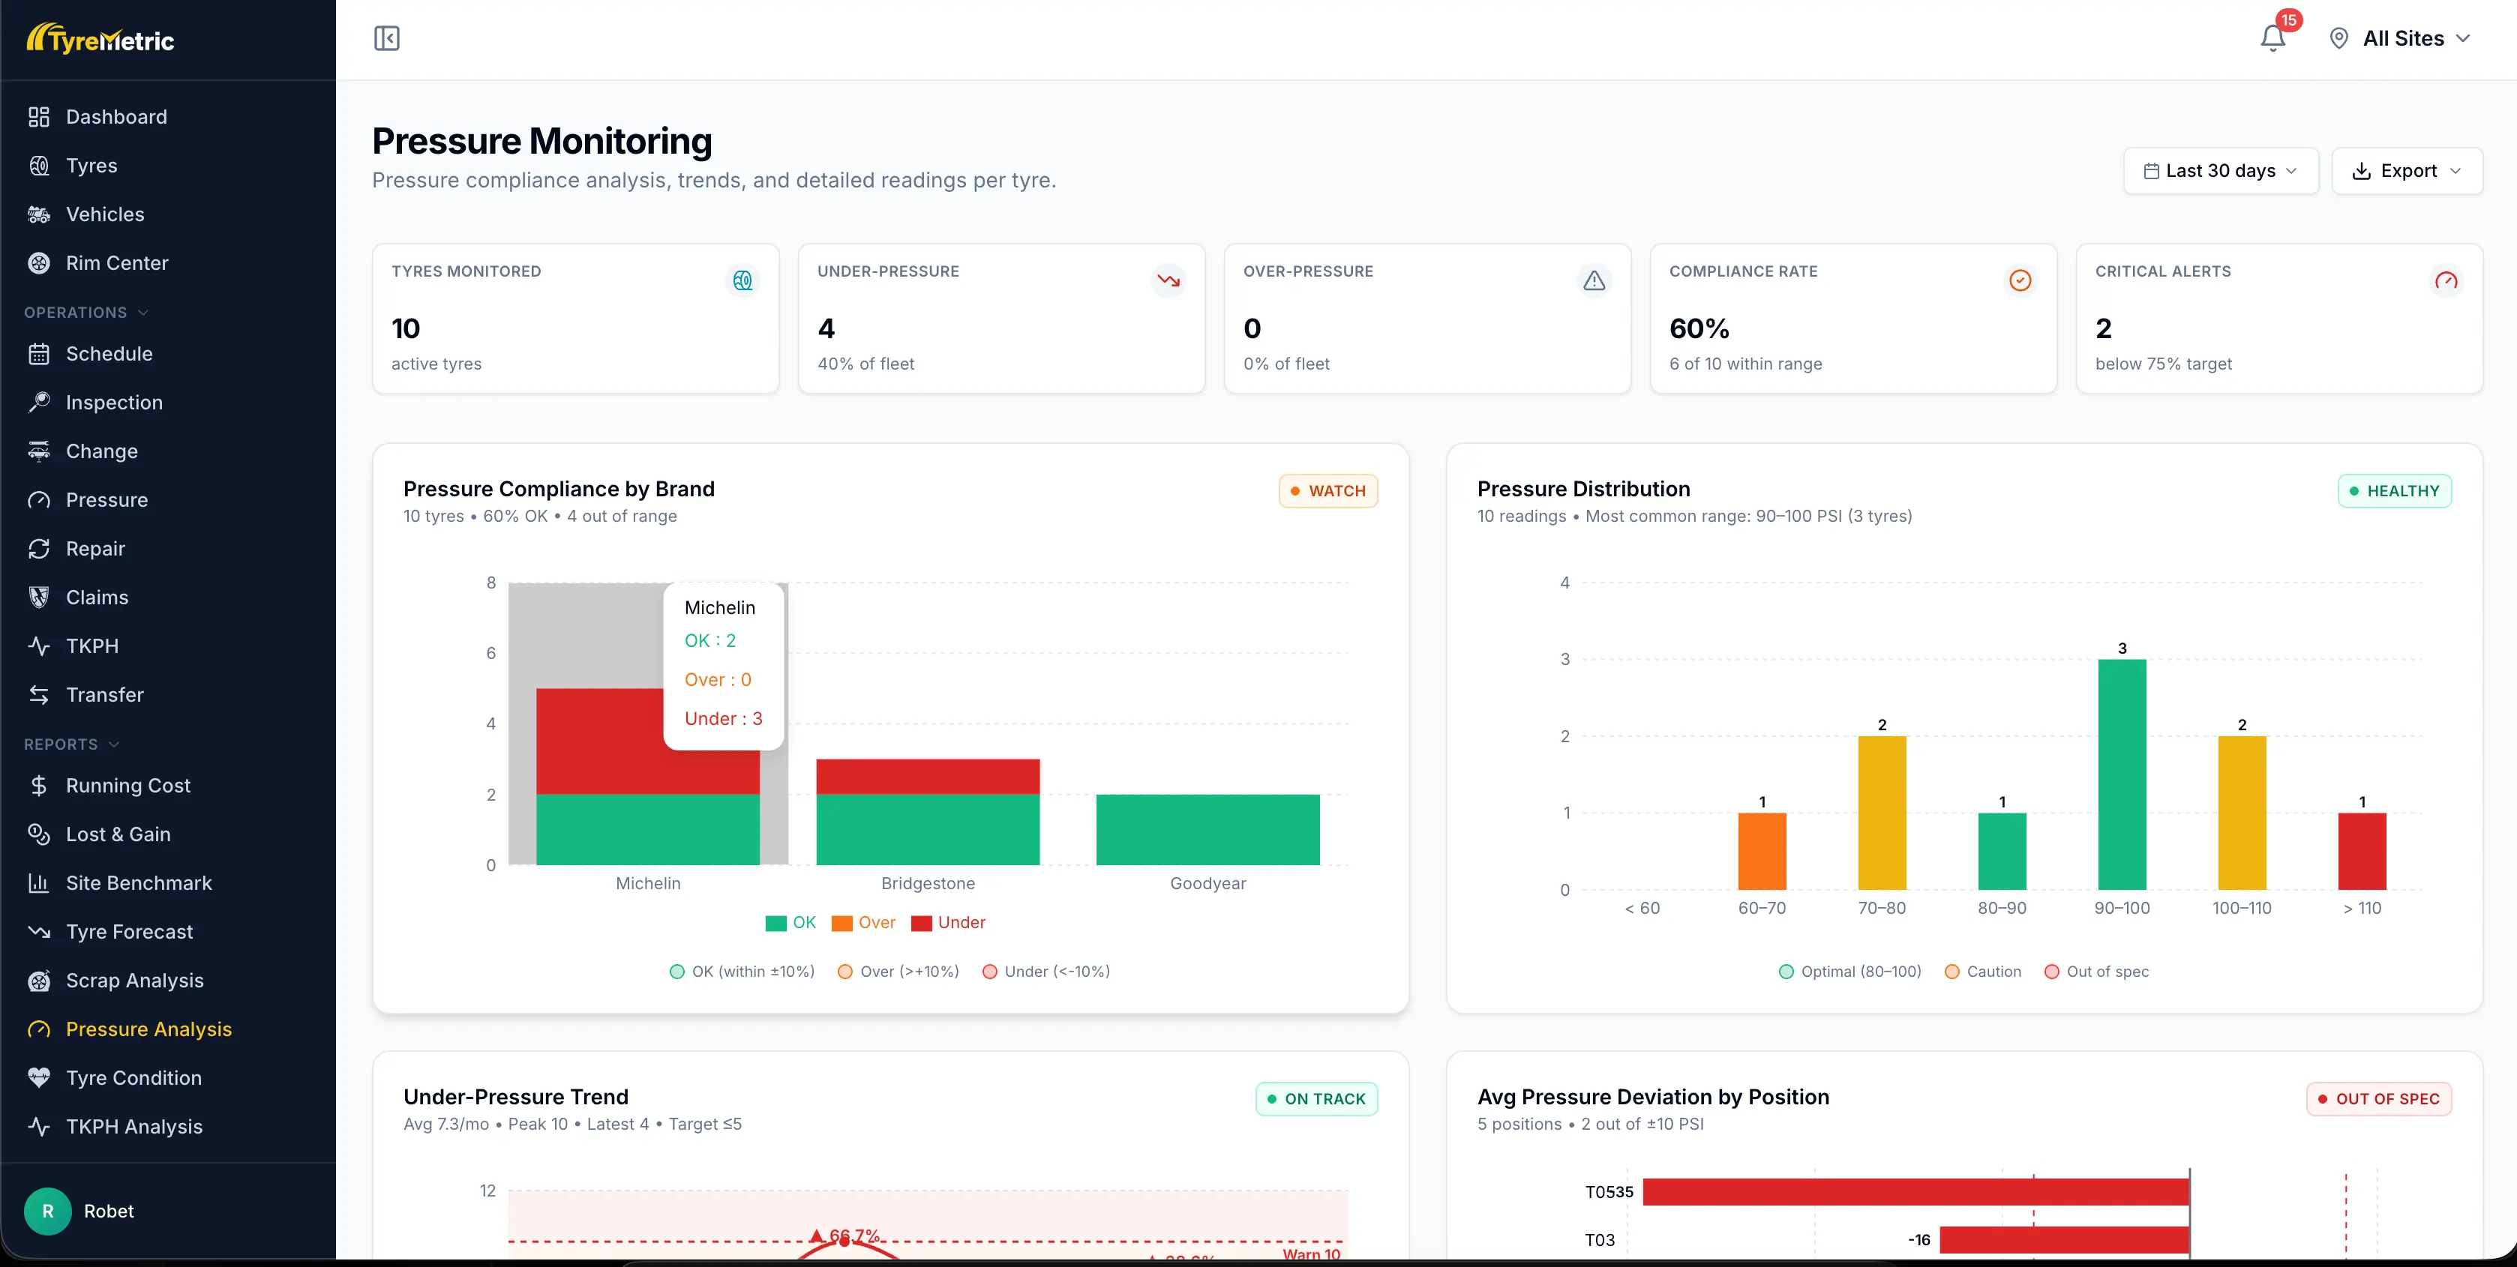Click the green 90–100 distribution bar
This screenshot has width=2517, height=1267.
(x=2121, y=774)
